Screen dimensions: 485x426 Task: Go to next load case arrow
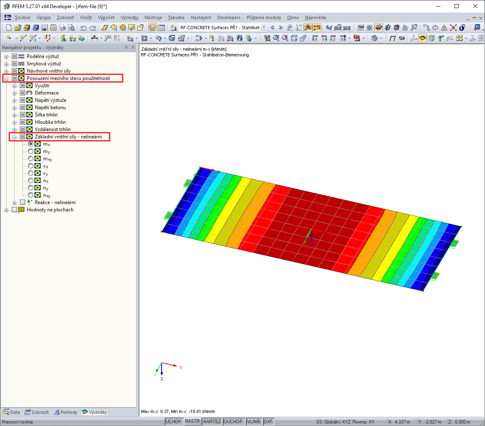click(281, 28)
